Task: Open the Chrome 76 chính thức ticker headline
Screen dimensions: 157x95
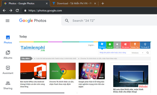Action: click(99, 58)
